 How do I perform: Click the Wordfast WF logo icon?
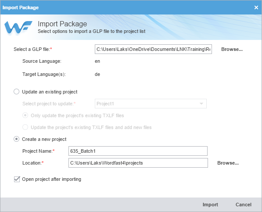[18, 28]
